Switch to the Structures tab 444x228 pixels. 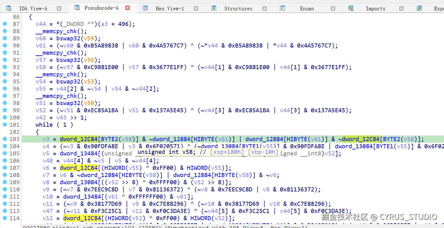click(x=238, y=8)
